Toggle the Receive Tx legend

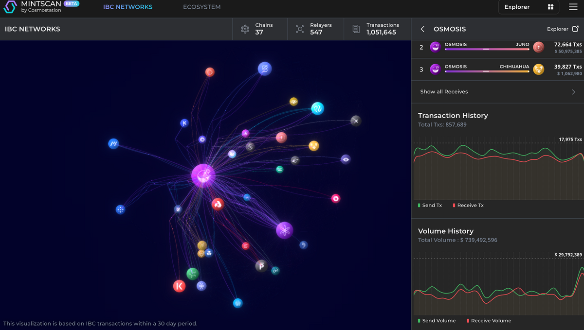(x=468, y=206)
